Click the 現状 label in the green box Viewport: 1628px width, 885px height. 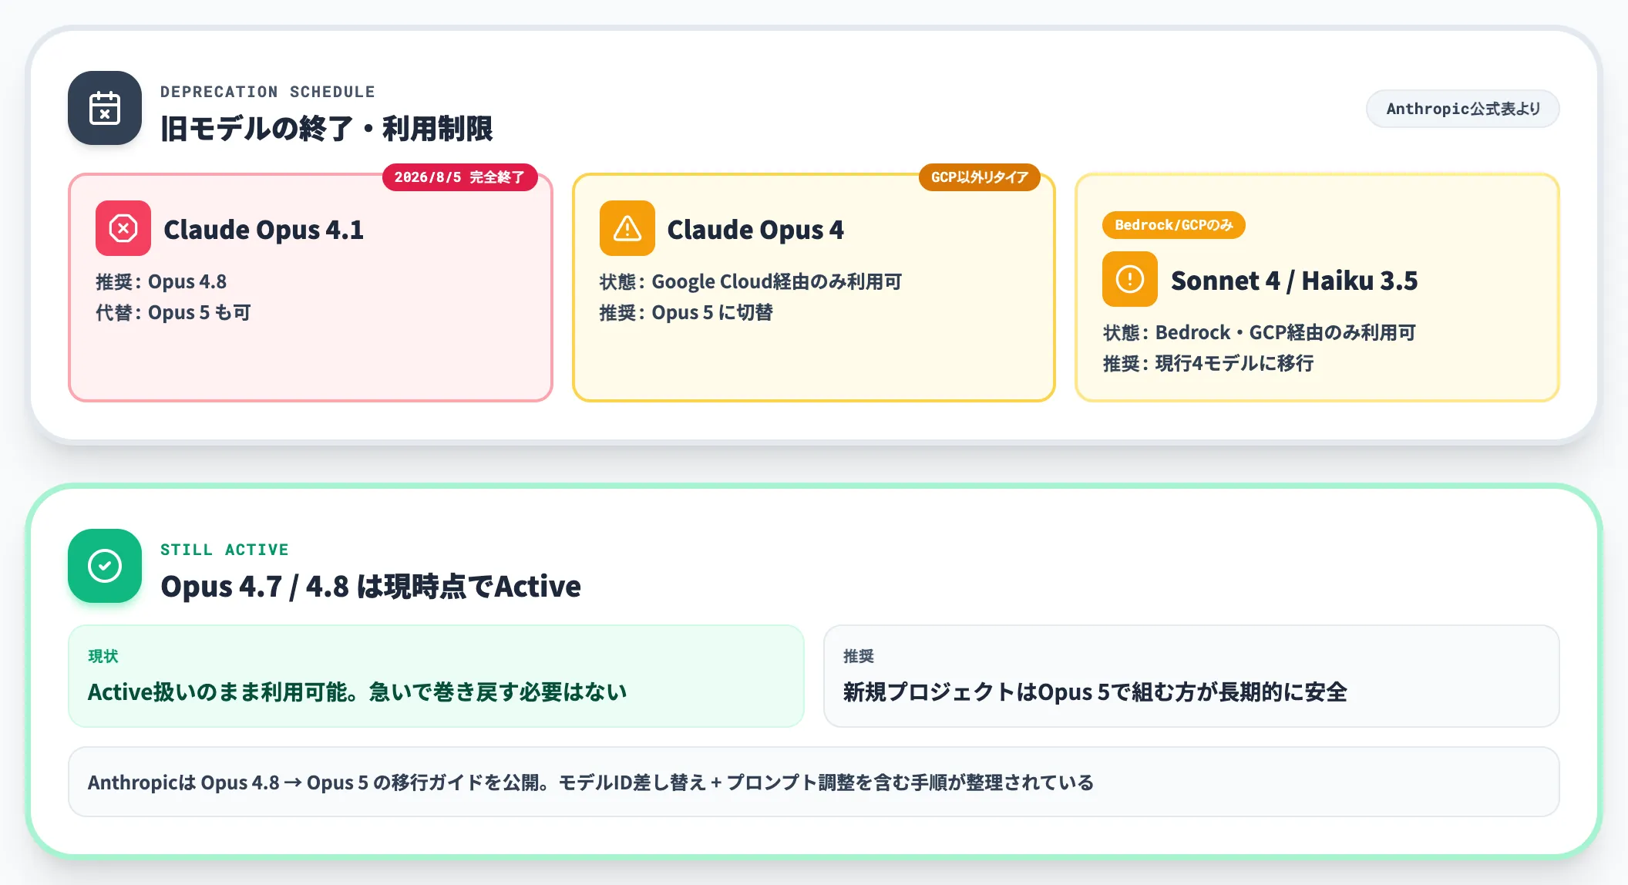[103, 656]
